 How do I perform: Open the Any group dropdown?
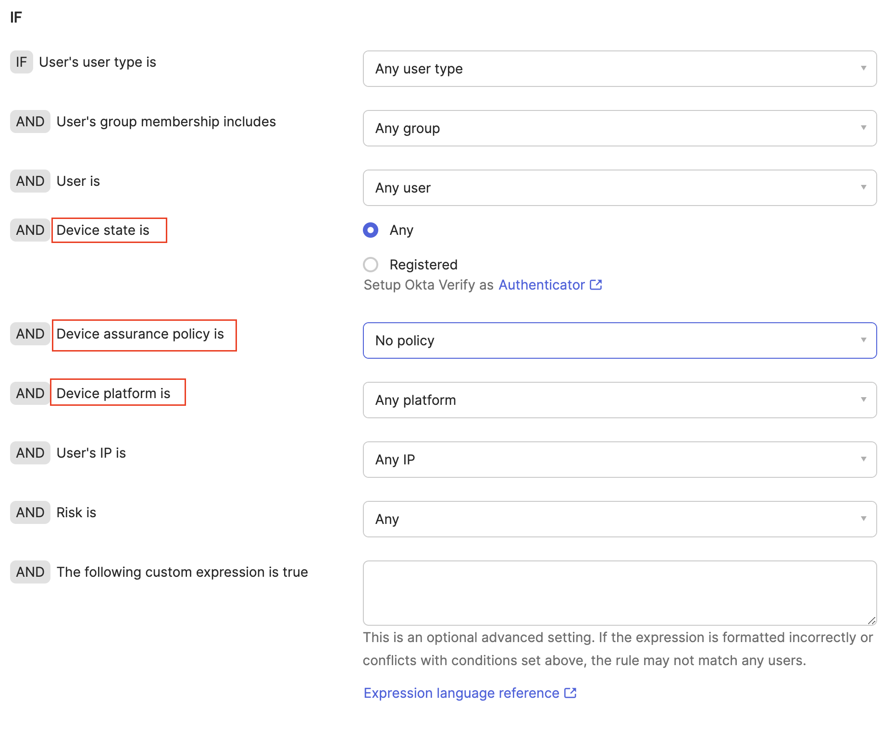(x=620, y=128)
